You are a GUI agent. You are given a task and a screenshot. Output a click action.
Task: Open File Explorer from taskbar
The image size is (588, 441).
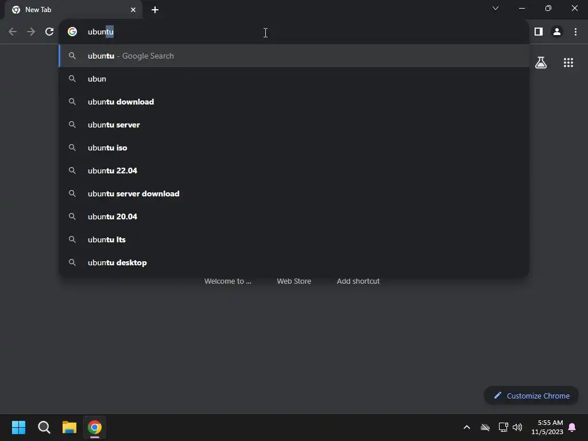click(69, 427)
